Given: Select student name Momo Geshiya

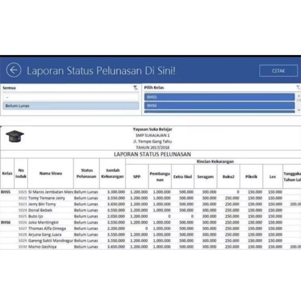Looking at the screenshot, I should [x=42, y=247].
